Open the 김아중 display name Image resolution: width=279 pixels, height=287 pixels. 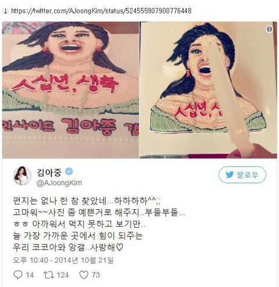tap(49, 172)
